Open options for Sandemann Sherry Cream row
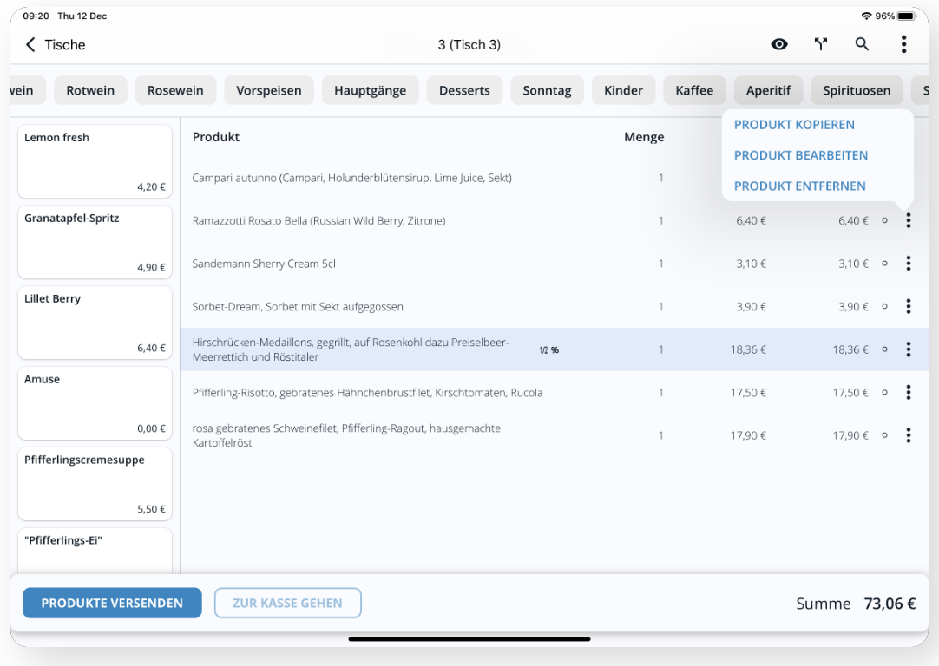This screenshot has width=939, height=666. coord(909,264)
